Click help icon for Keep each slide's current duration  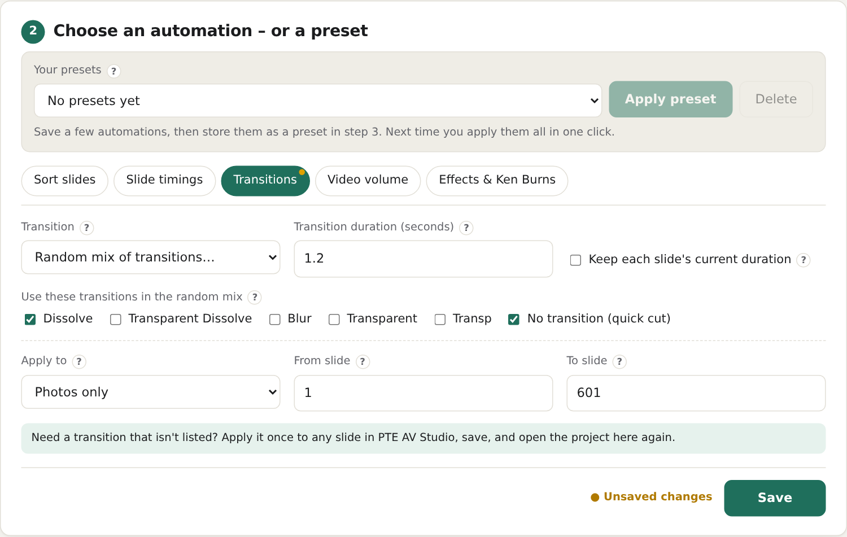[x=803, y=260]
